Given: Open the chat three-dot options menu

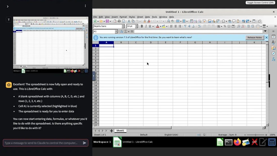Looking at the screenshot, I should [85, 6].
